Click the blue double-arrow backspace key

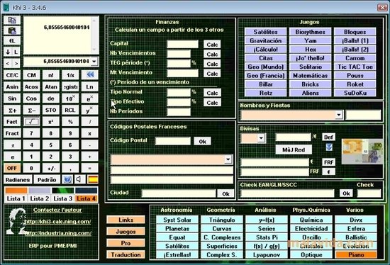[x=89, y=75]
